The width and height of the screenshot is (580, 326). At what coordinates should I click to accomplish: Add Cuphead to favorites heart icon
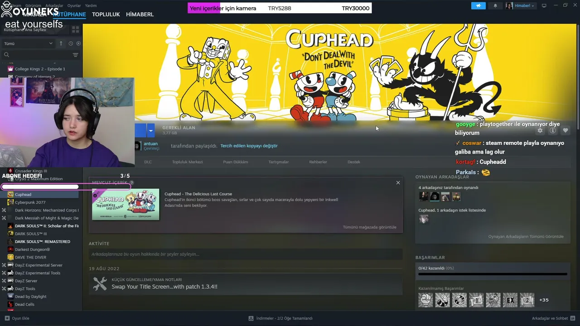click(565, 130)
